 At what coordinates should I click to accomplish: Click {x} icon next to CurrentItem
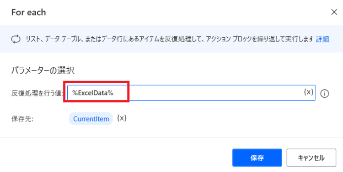(122, 118)
